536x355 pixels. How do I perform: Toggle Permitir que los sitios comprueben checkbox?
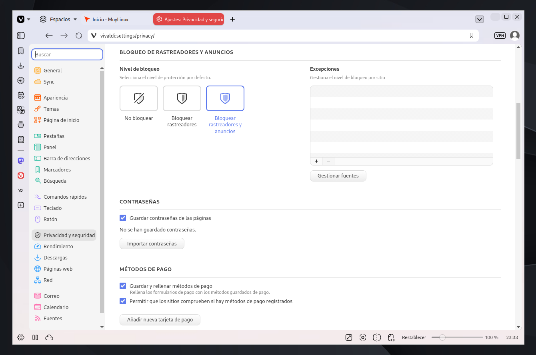[x=123, y=301]
